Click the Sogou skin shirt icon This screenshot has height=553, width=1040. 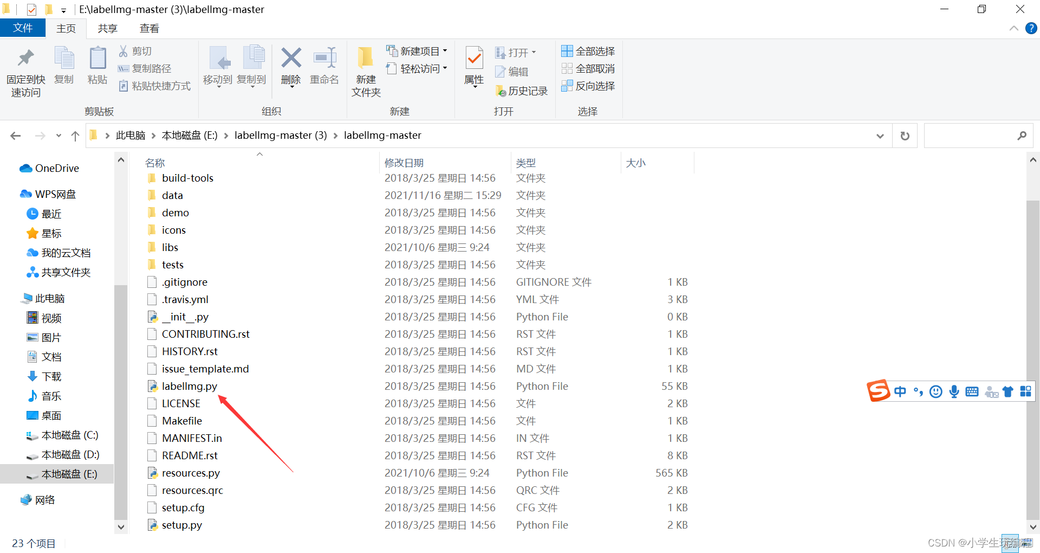pos(1007,391)
